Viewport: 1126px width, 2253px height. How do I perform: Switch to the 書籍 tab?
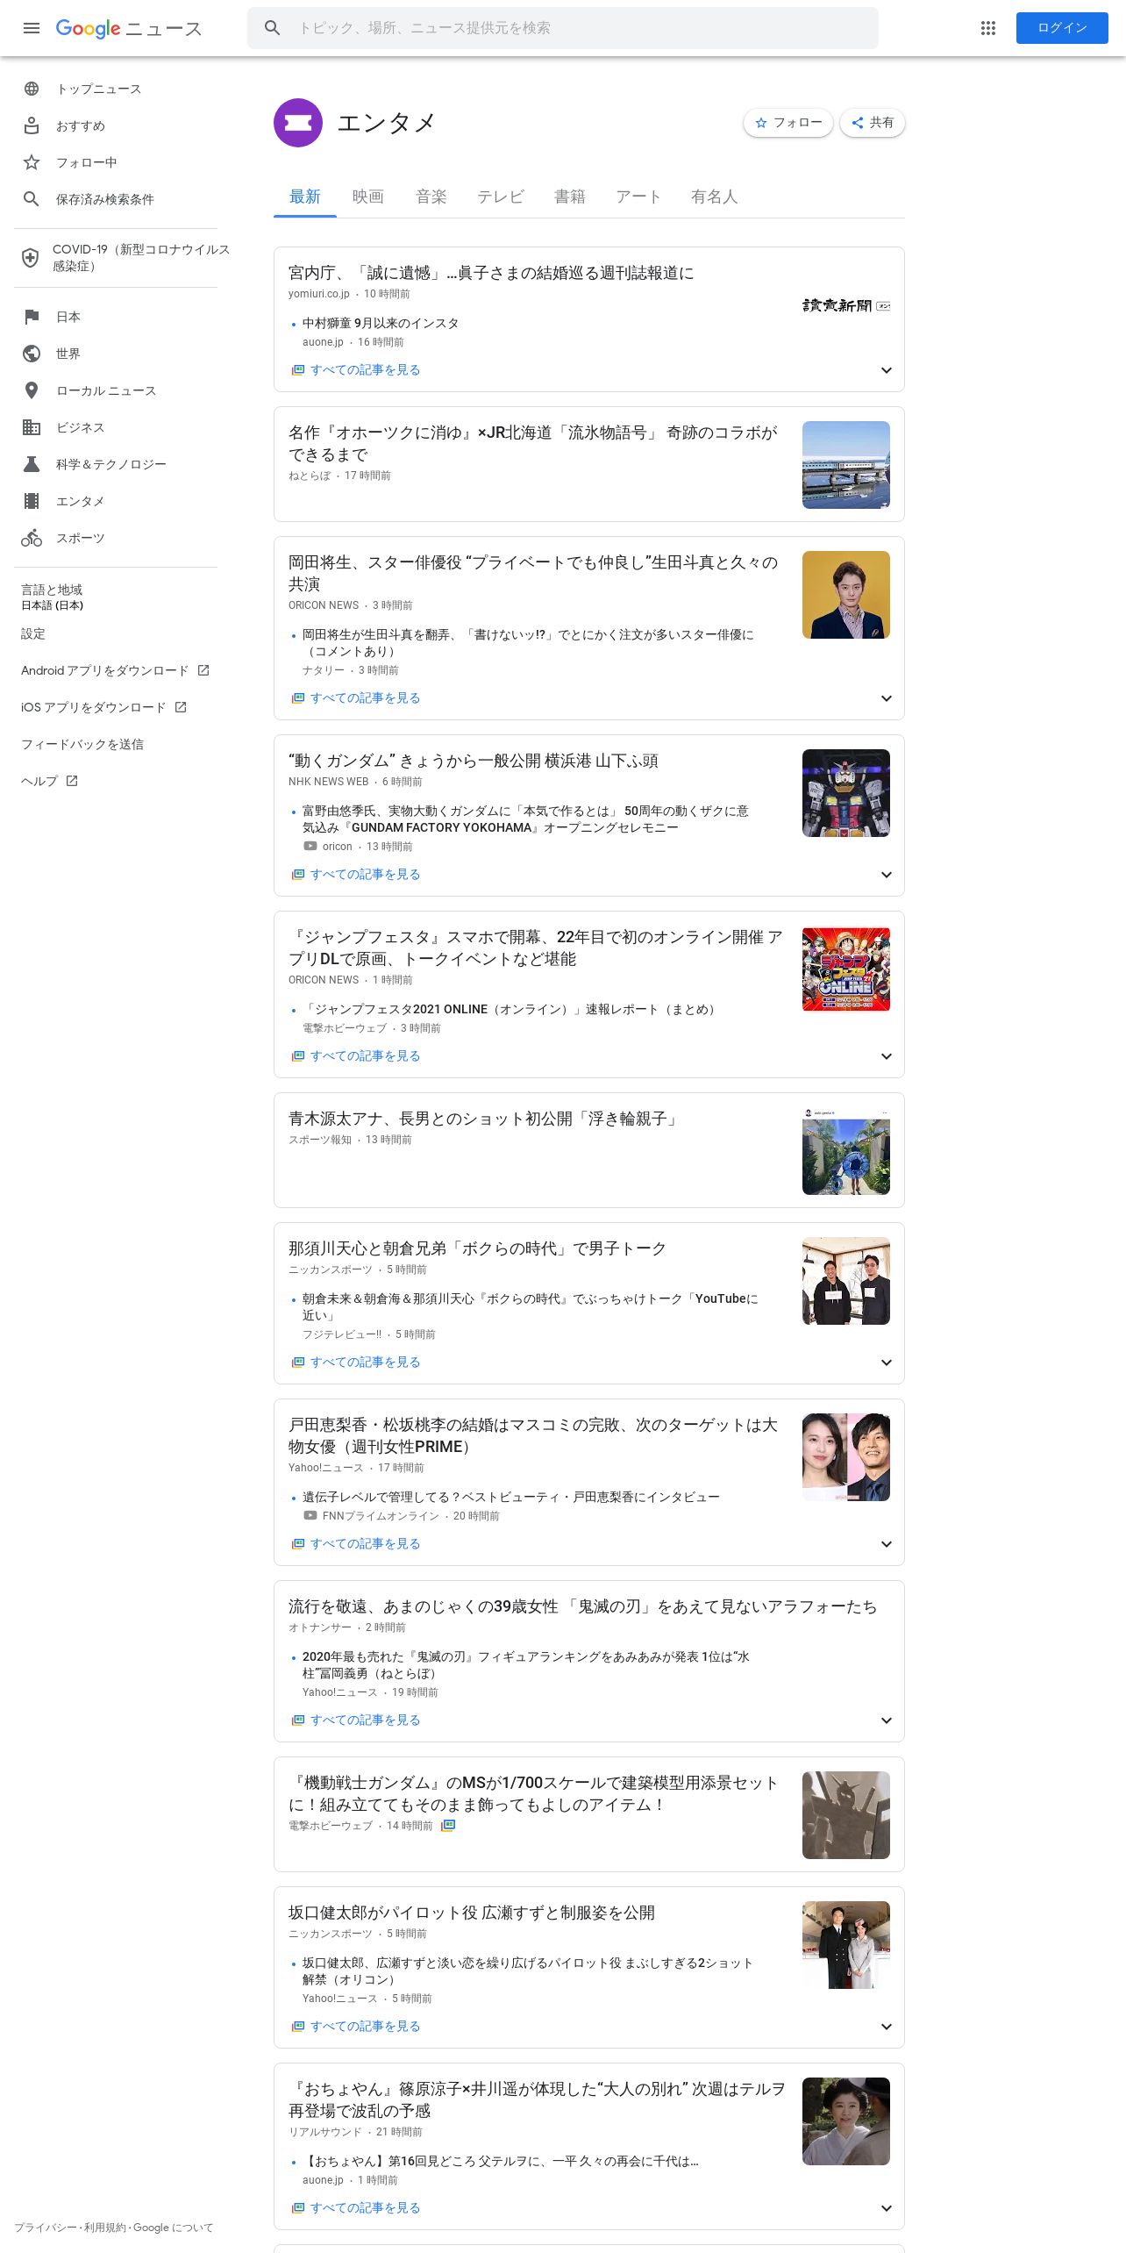[x=570, y=197]
